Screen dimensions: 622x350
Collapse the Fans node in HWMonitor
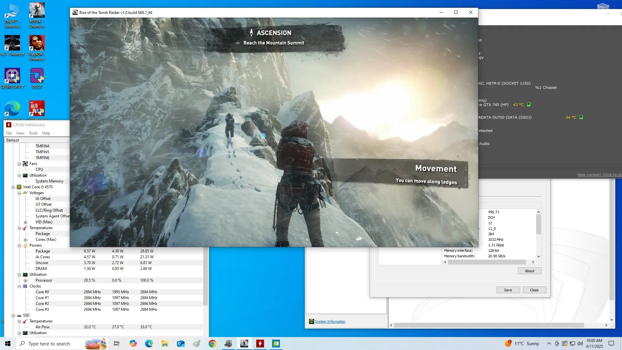click(19, 164)
